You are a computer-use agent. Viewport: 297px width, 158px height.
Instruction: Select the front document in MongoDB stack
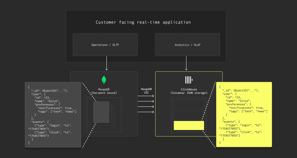click(101, 112)
